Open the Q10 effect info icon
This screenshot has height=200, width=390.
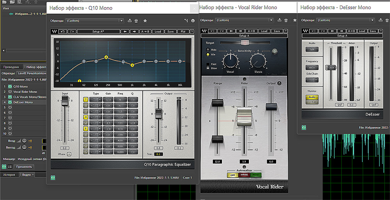click(193, 21)
